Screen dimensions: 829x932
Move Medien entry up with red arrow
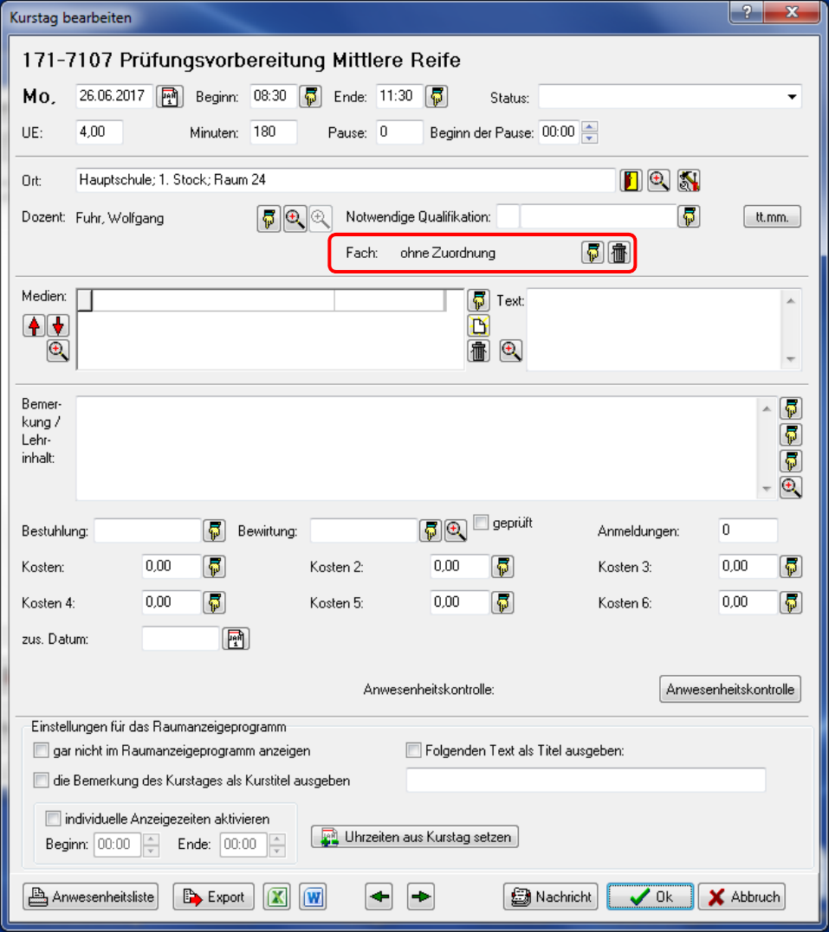tap(35, 325)
